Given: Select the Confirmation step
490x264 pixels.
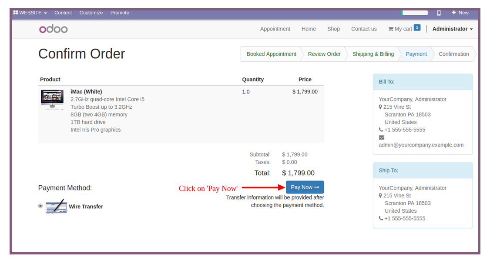Looking at the screenshot, I should 454,54.
